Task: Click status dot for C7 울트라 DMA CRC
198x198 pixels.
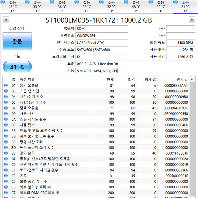Action: [x=6, y=193]
